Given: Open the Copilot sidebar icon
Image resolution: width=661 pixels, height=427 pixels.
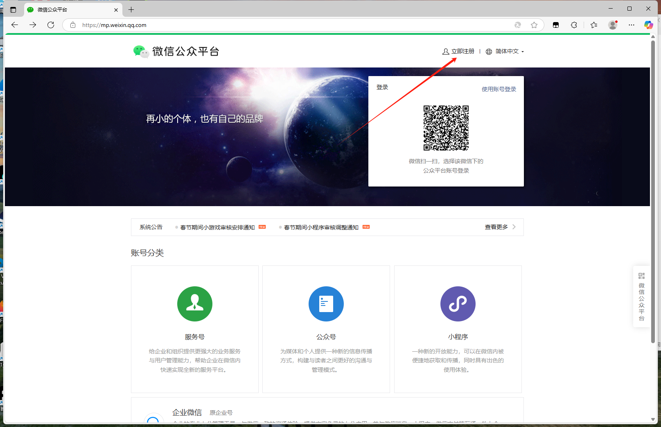Looking at the screenshot, I should pyautogui.click(x=649, y=25).
